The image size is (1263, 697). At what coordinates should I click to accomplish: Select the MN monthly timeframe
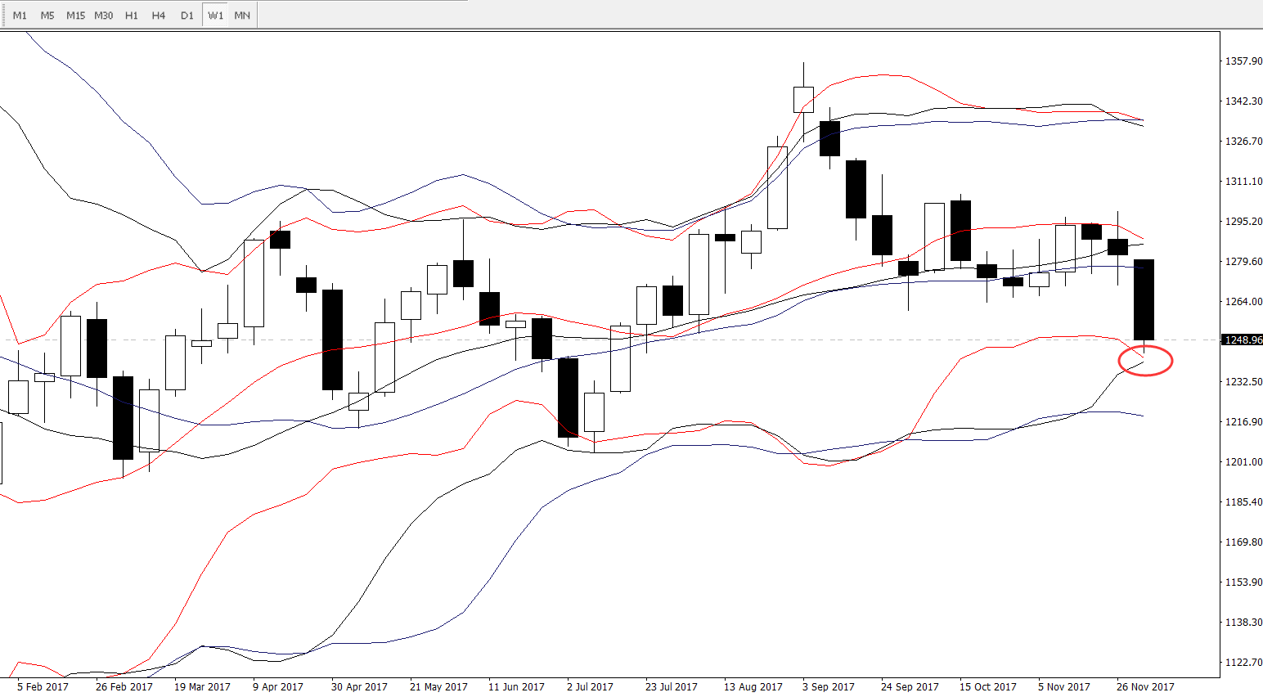pyautogui.click(x=242, y=16)
